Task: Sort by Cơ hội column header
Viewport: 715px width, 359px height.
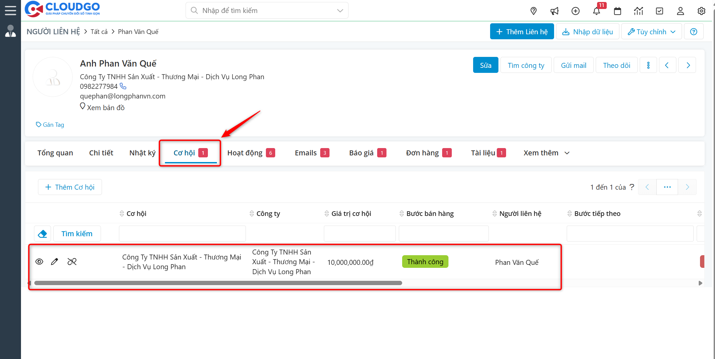Action: [x=136, y=214]
